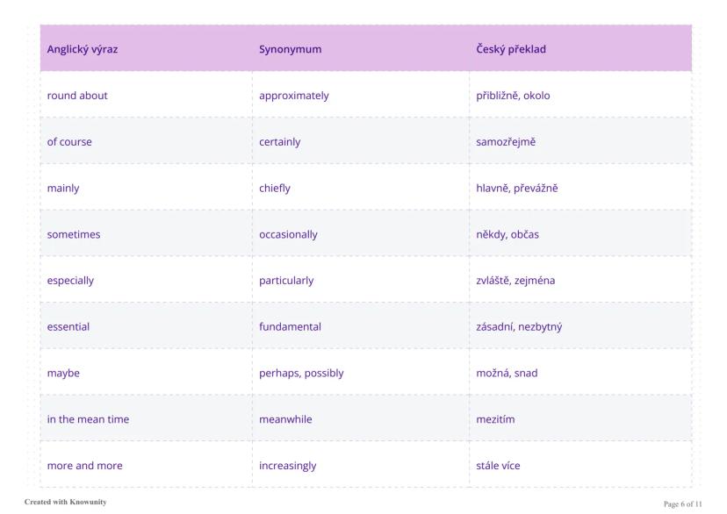Viewport: 727px width, 514px height.
Task: Click the "Anglický výraz" column header
Action: coord(83,49)
